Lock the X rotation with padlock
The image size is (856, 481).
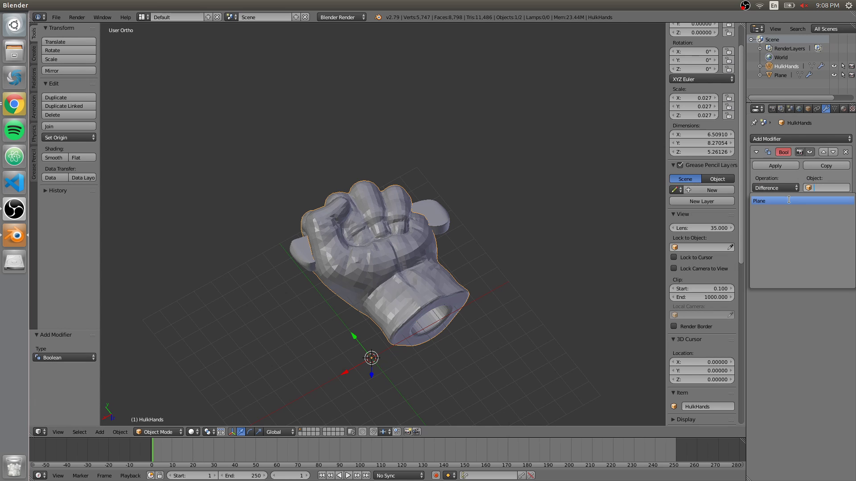tap(728, 51)
